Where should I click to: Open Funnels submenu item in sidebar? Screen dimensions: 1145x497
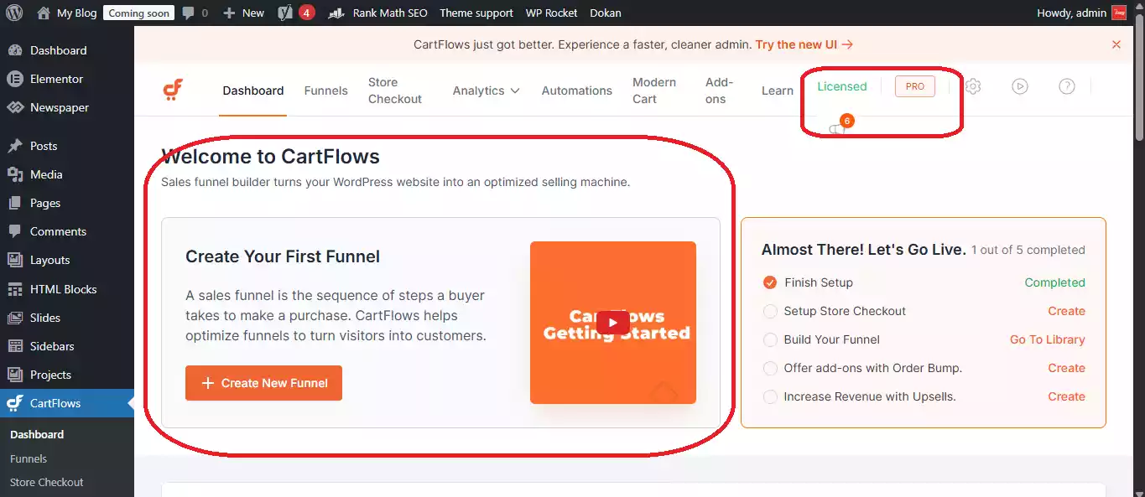(29, 458)
